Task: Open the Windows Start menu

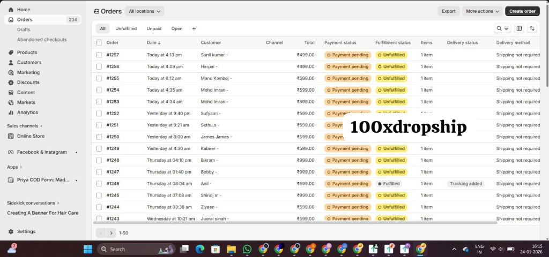Action: tap(87, 249)
